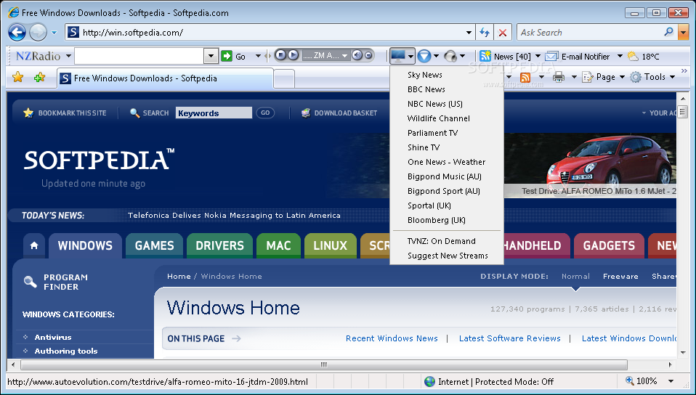
Task: Expand the E-mail Notifier dropdown arrow
Action: 620,57
